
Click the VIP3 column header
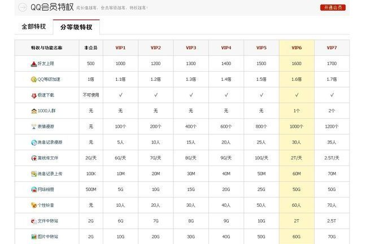click(x=191, y=47)
